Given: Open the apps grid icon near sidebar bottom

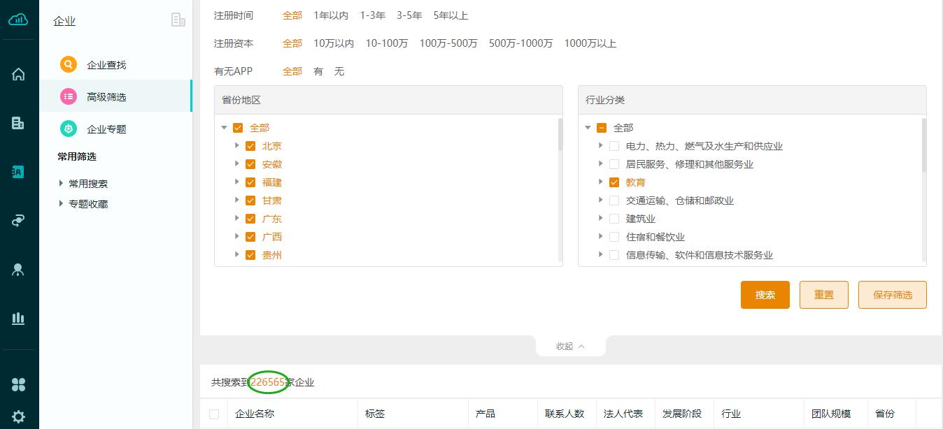Looking at the screenshot, I should click(19, 384).
